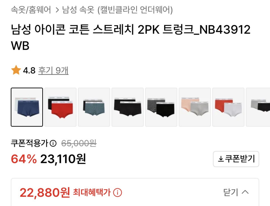Click the info icon beside 쿠폰적용가
Image resolution: width=270 pixels, height=206 pixels.
pyautogui.click(x=53, y=143)
